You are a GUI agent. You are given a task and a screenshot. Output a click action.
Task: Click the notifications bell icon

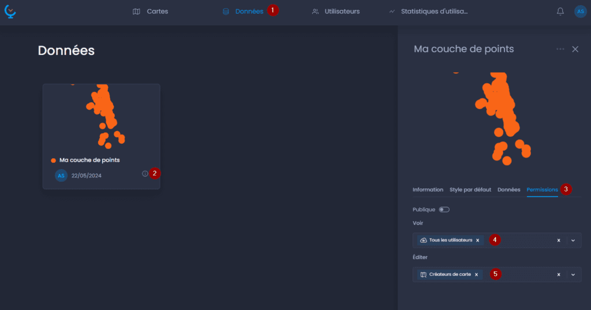click(560, 12)
